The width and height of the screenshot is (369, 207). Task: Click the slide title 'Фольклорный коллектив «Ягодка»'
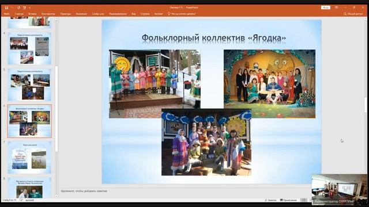214,38
